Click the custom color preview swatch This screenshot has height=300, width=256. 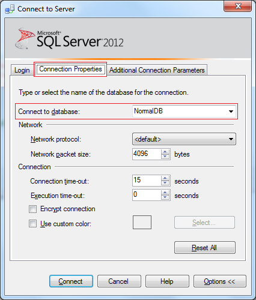142,222
